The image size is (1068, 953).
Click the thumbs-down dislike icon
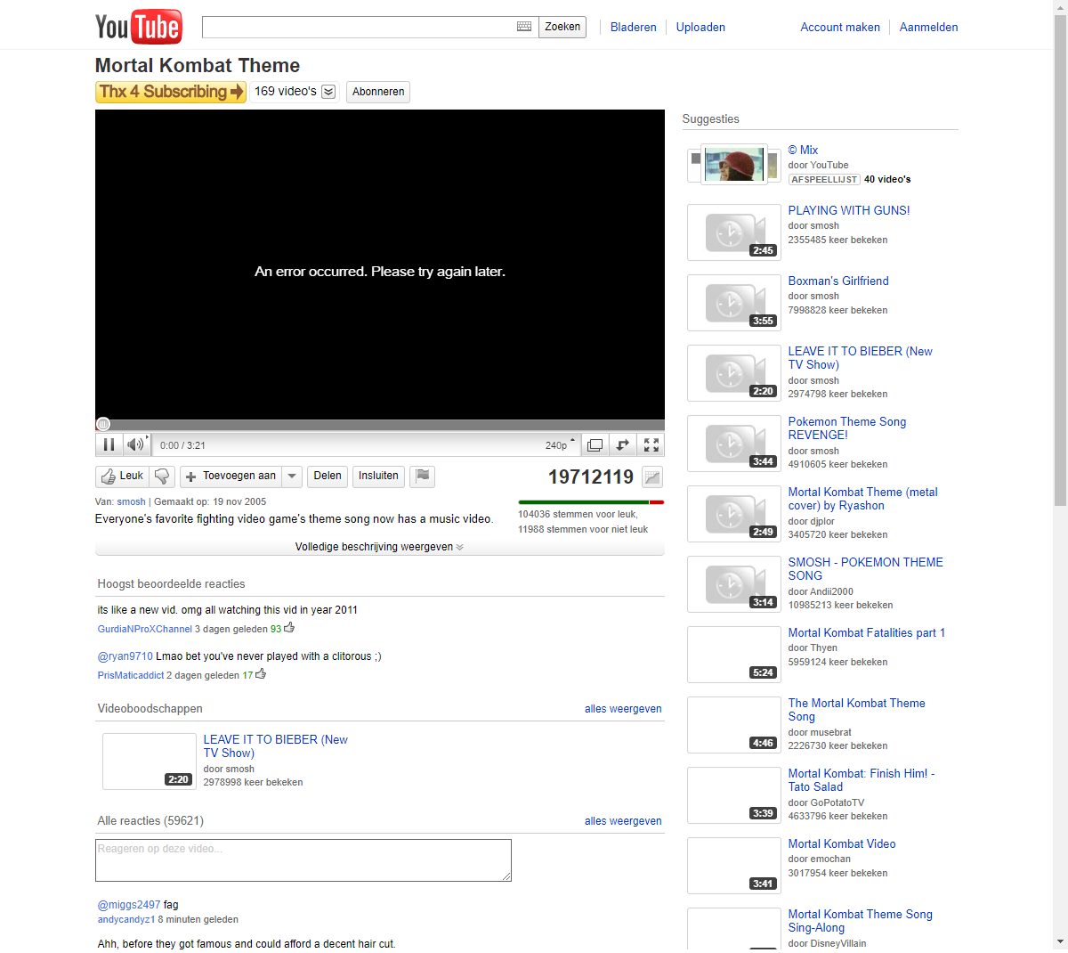click(162, 476)
